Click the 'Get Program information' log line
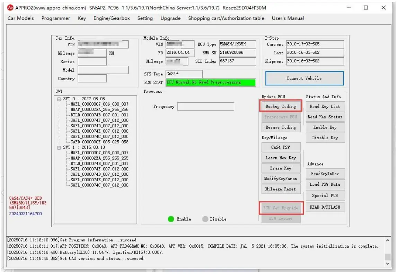Screen dimensions: 397x275 click(72, 240)
